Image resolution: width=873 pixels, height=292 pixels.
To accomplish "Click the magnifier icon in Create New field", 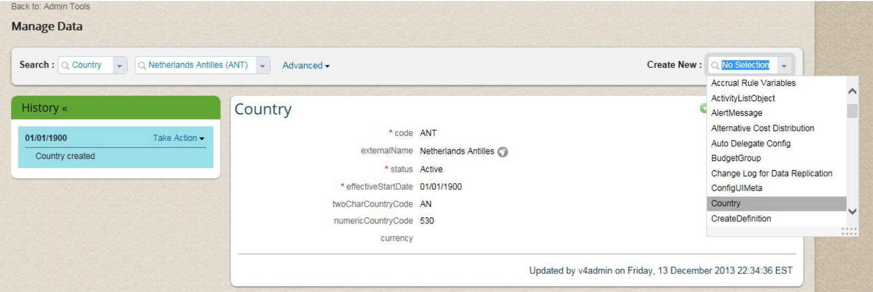I will (x=715, y=65).
